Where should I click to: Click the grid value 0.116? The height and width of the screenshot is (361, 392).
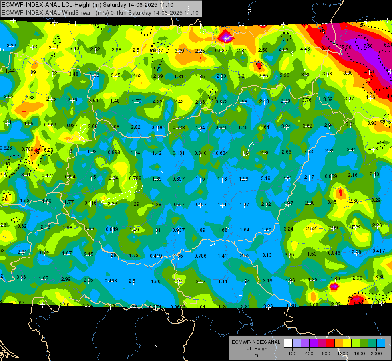[90, 203]
